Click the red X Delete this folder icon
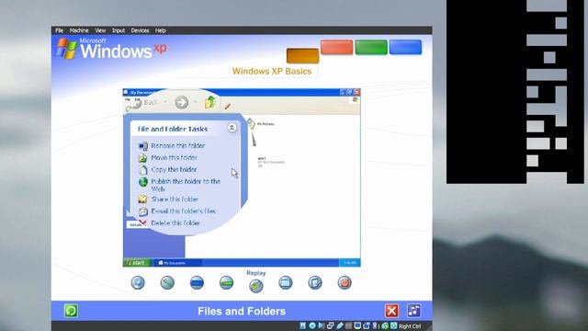The width and height of the screenshot is (588, 331). coord(142,223)
